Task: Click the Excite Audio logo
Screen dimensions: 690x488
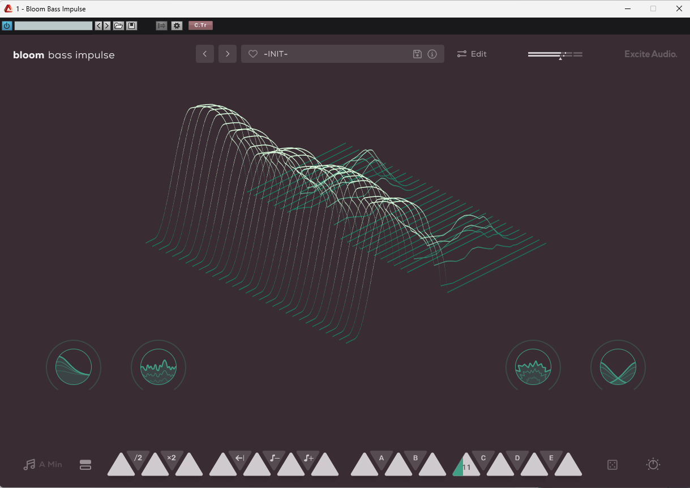Action: [x=651, y=54]
